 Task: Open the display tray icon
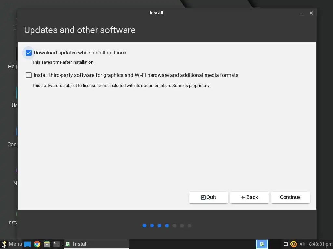(286, 244)
